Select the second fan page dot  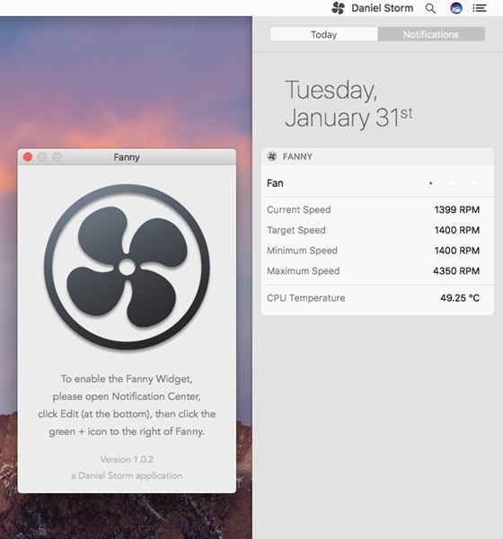click(x=453, y=183)
